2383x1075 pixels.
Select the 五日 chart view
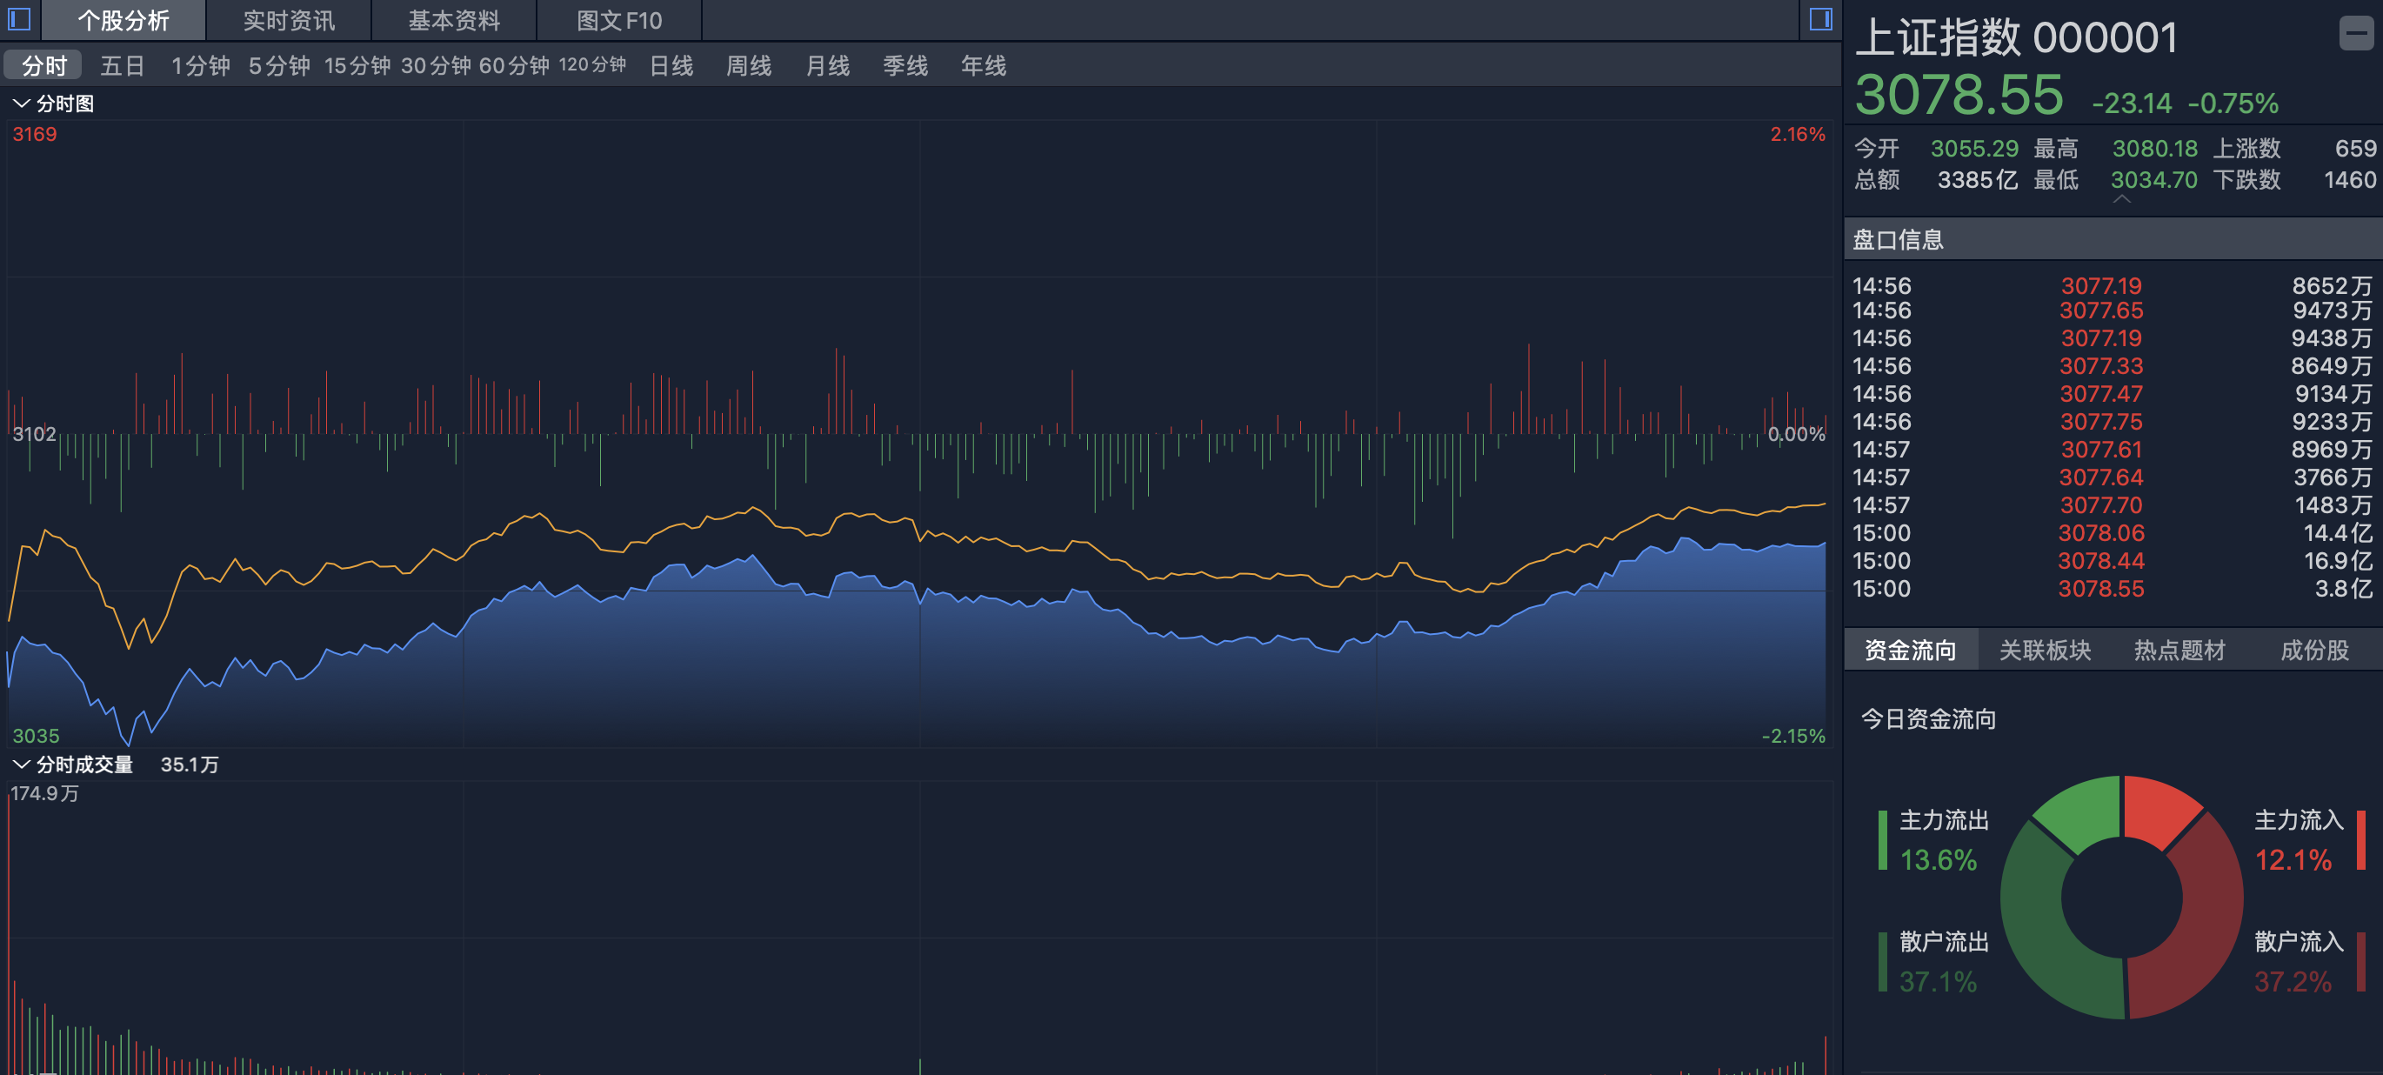pyautogui.click(x=122, y=66)
